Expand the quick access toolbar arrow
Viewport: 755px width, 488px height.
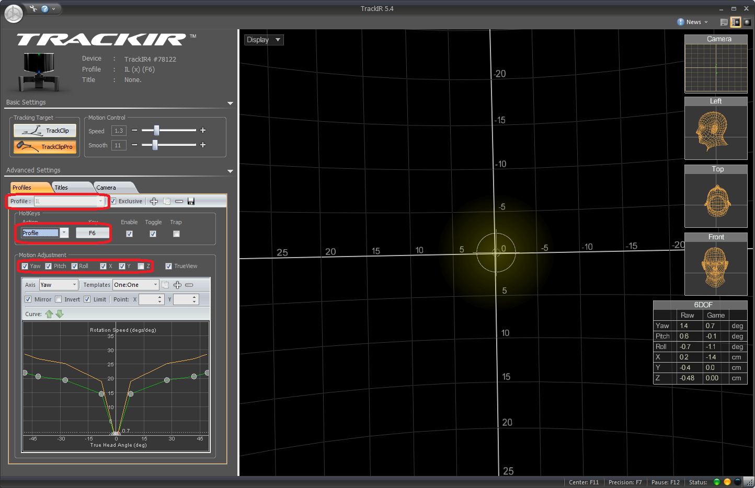(x=54, y=9)
